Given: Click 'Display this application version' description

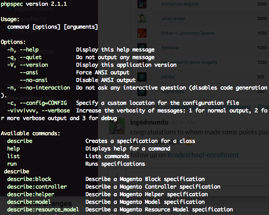Looking at the screenshot, I should pyautogui.click(x=126, y=65).
